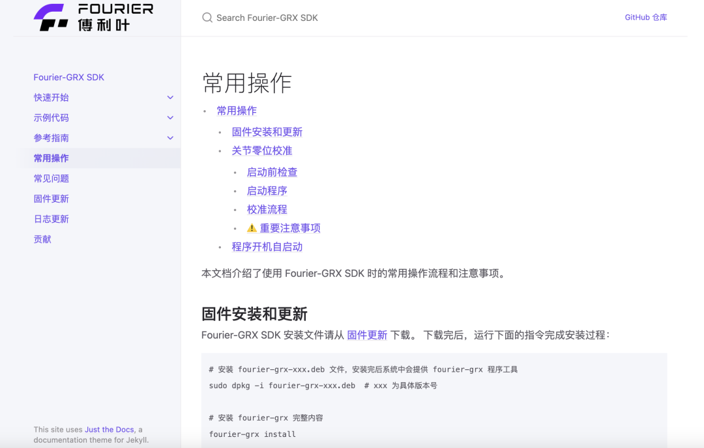
Task: Click the '# 安装 fourier-grx 完整内容' comment line
Action: point(266,418)
